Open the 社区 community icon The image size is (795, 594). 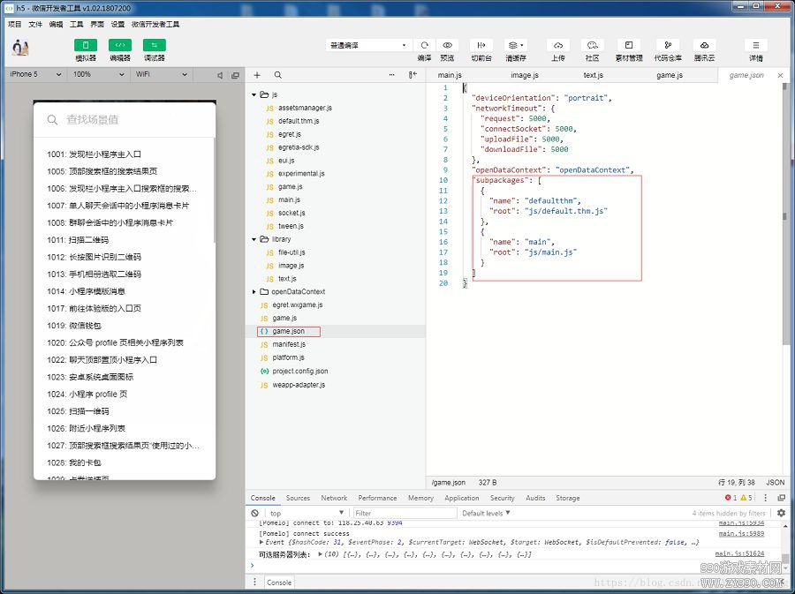click(592, 45)
